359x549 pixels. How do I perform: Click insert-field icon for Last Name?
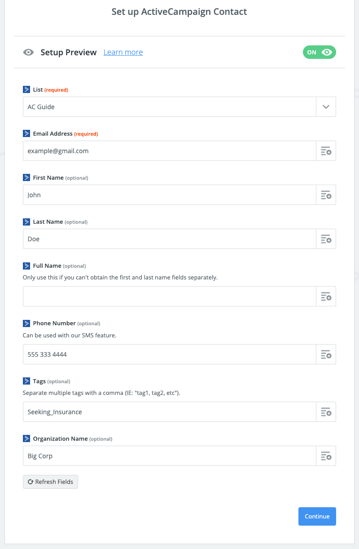click(326, 239)
